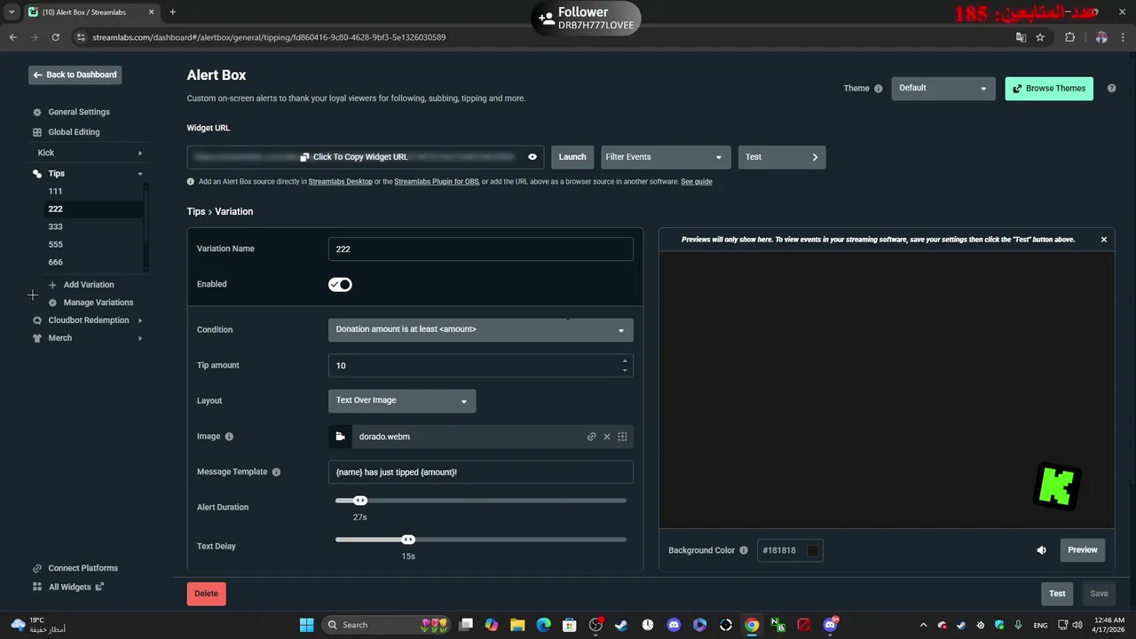Expand the Kick section arrow

139,153
